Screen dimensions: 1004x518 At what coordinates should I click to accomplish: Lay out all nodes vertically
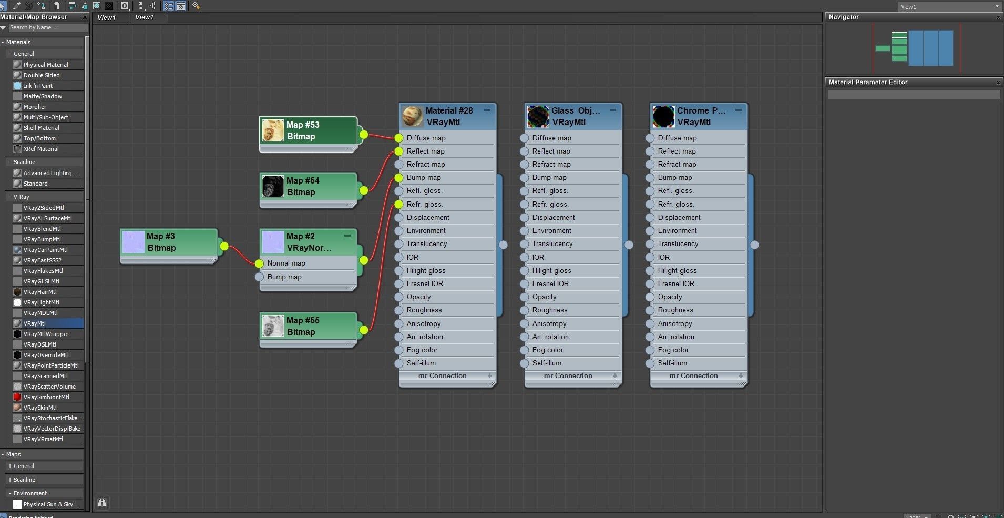point(141,6)
